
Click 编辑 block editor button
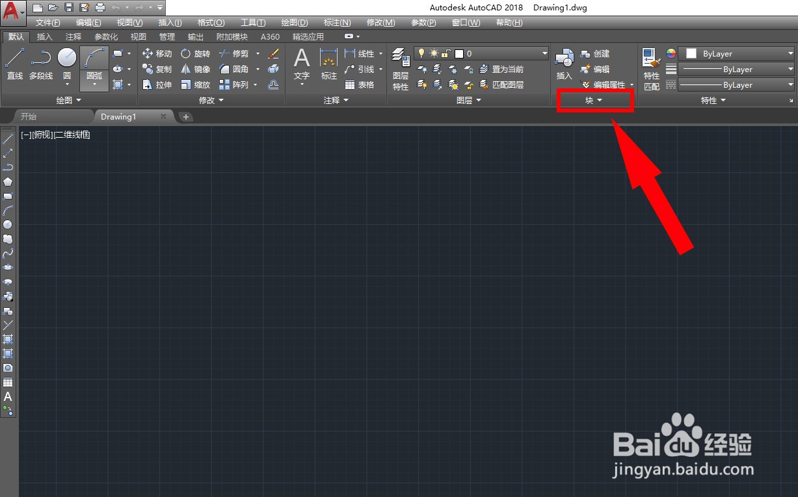tap(595, 70)
